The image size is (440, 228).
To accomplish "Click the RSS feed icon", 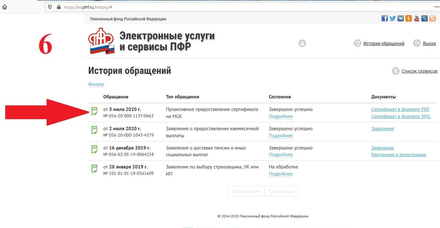I will (x=432, y=18).
